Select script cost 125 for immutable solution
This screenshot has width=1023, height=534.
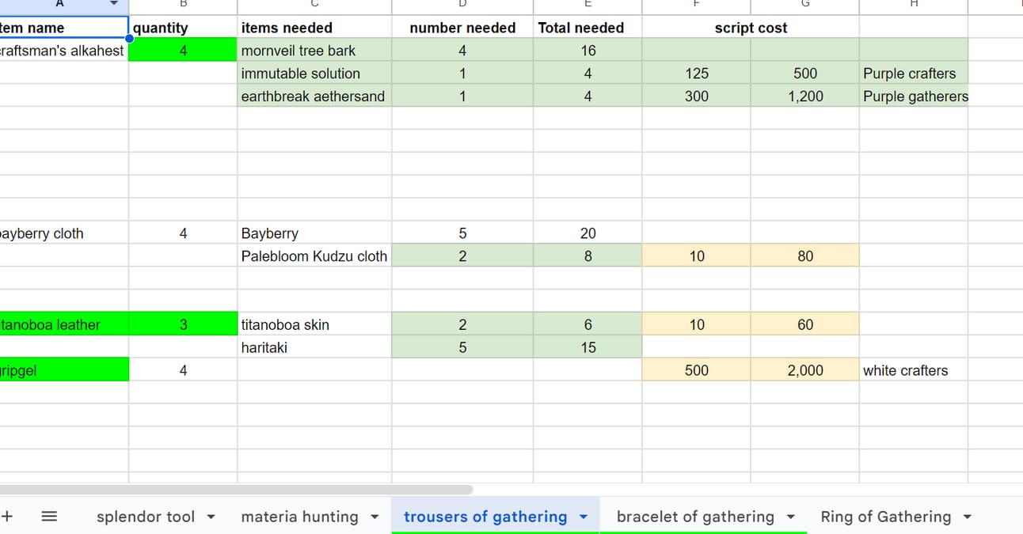pos(696,74)
